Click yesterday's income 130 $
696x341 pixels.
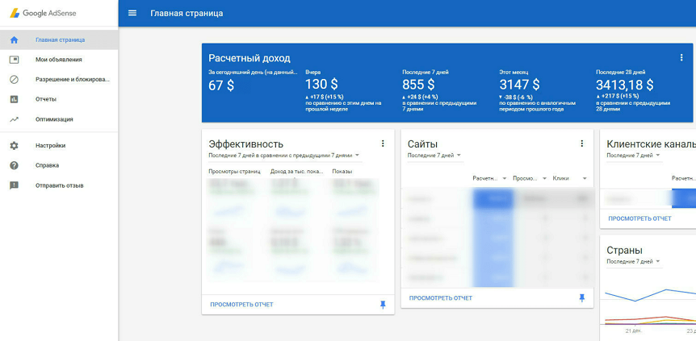[x=321, y=85]
